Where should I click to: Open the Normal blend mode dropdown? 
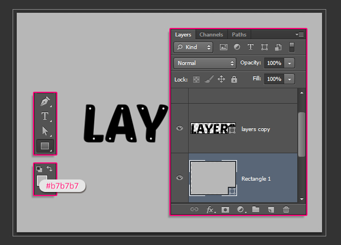205,63
